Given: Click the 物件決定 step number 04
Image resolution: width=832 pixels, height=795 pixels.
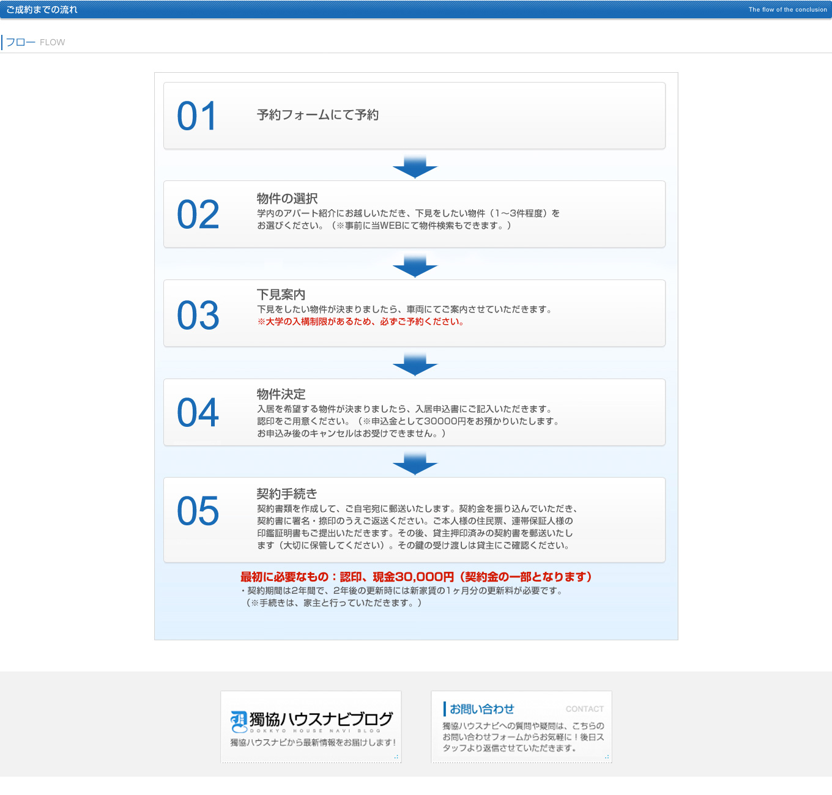Looking at the screenshot, I should (x=197, y=412).
